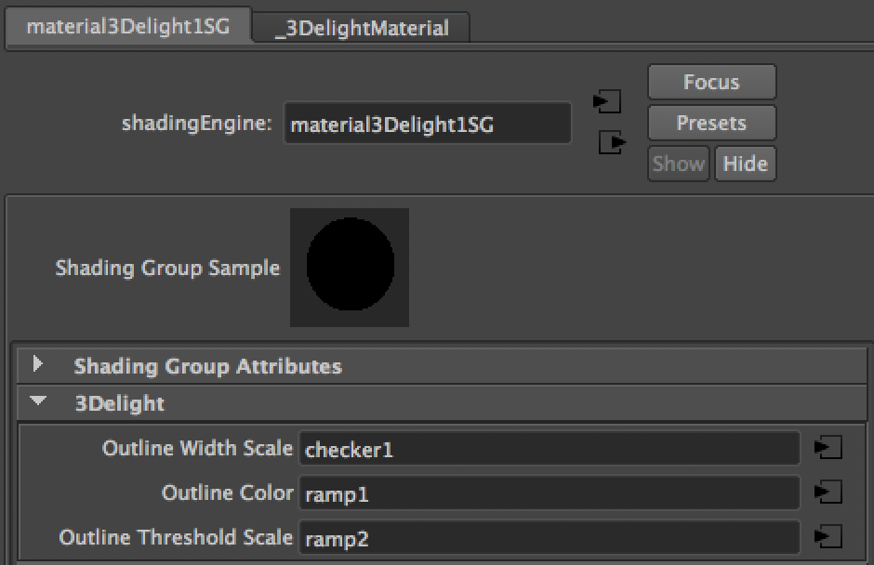Switch to the material3Delight1SG tab
The image size is (874, 565).
click(x=127, y=26)
